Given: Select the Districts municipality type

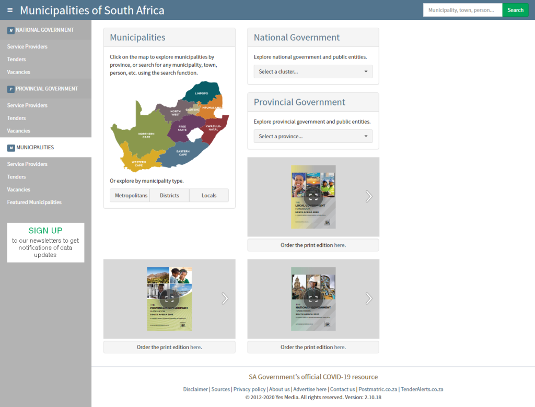Looking at the screenshot, I should pos(169,196).
